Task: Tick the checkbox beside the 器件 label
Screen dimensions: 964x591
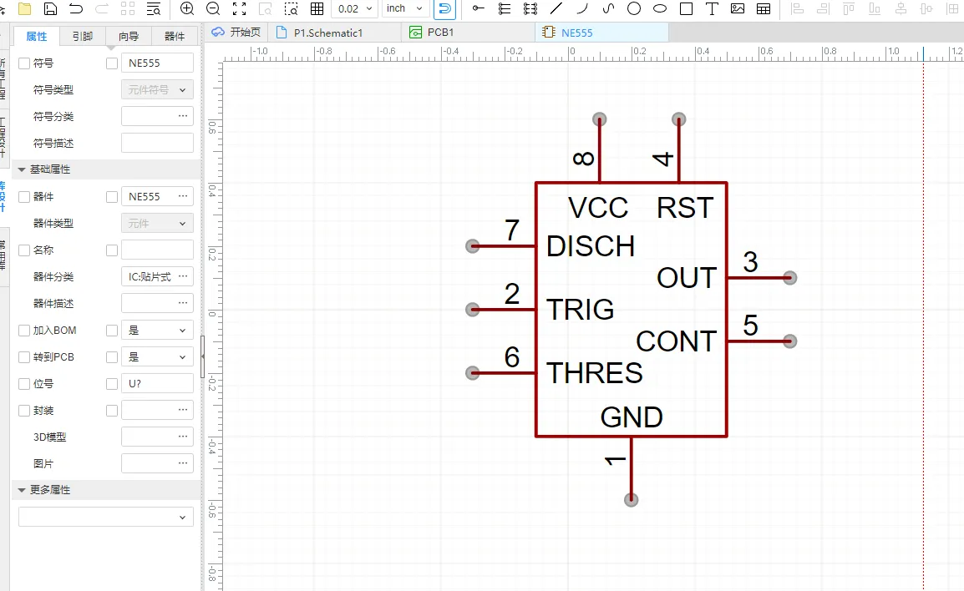Action: pos(24,197)
